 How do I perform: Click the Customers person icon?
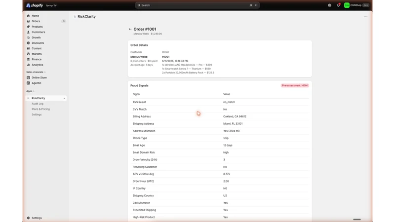click(28, 32)
